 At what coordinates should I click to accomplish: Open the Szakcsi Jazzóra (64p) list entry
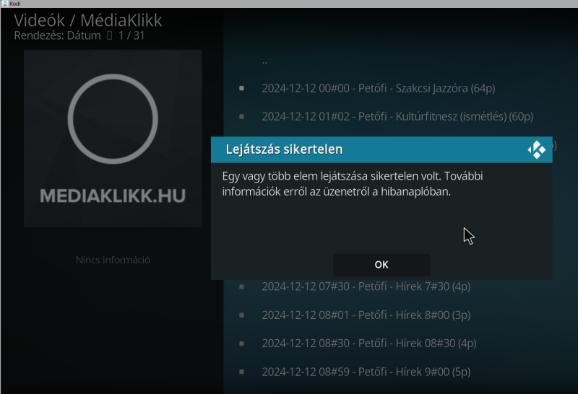379,88
